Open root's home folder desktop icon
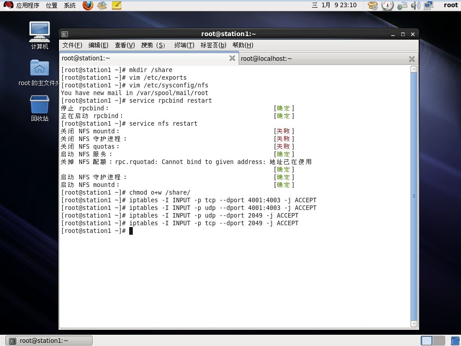 coord(40,73)
